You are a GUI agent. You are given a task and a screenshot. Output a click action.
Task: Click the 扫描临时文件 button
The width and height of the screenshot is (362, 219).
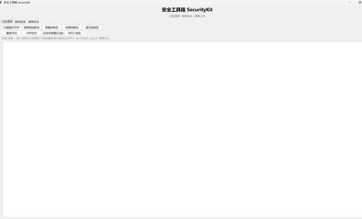[x=12, y=28]
